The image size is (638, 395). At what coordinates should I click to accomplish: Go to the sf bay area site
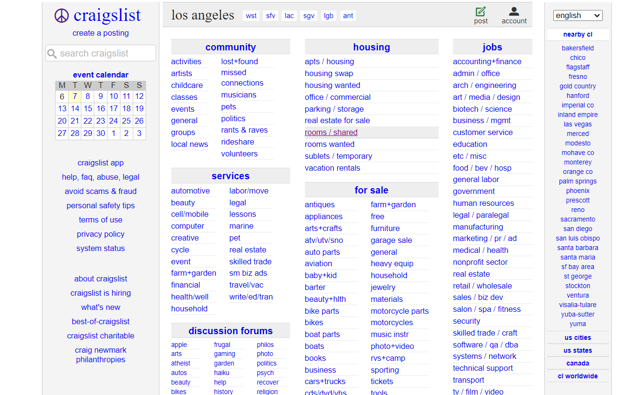coord(578,267)
